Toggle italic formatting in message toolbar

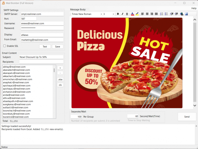coord(122,14)
